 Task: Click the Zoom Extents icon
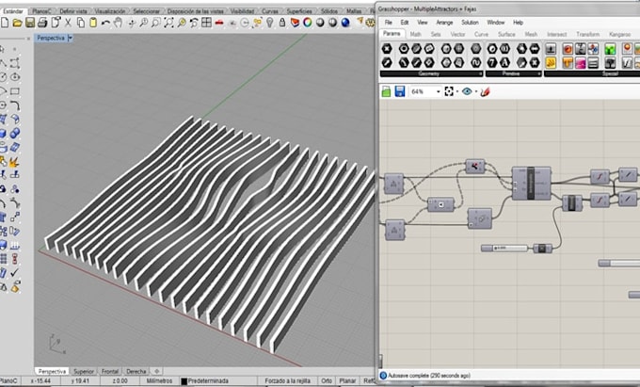coord(168,23)
